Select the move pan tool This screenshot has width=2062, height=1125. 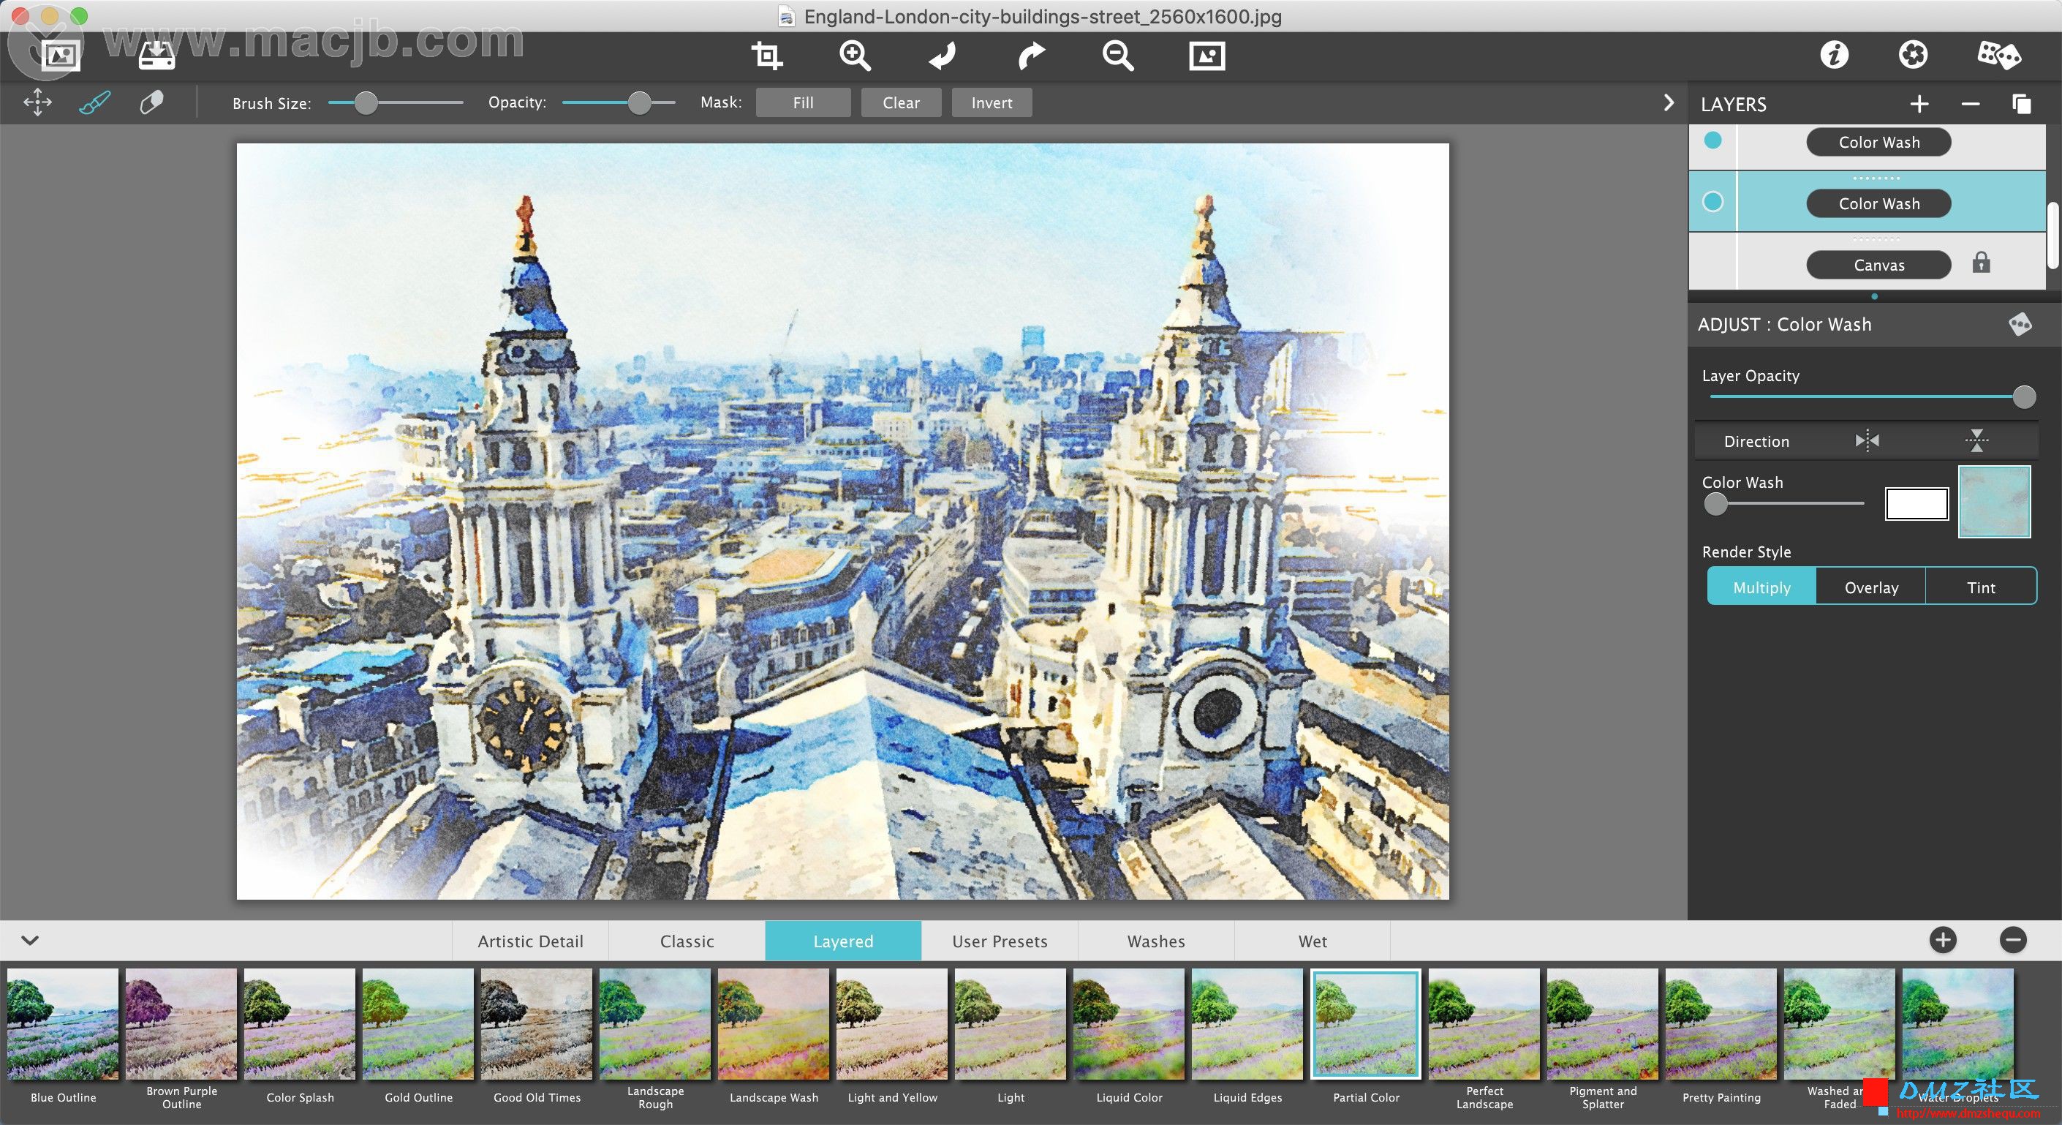(37, 102)
